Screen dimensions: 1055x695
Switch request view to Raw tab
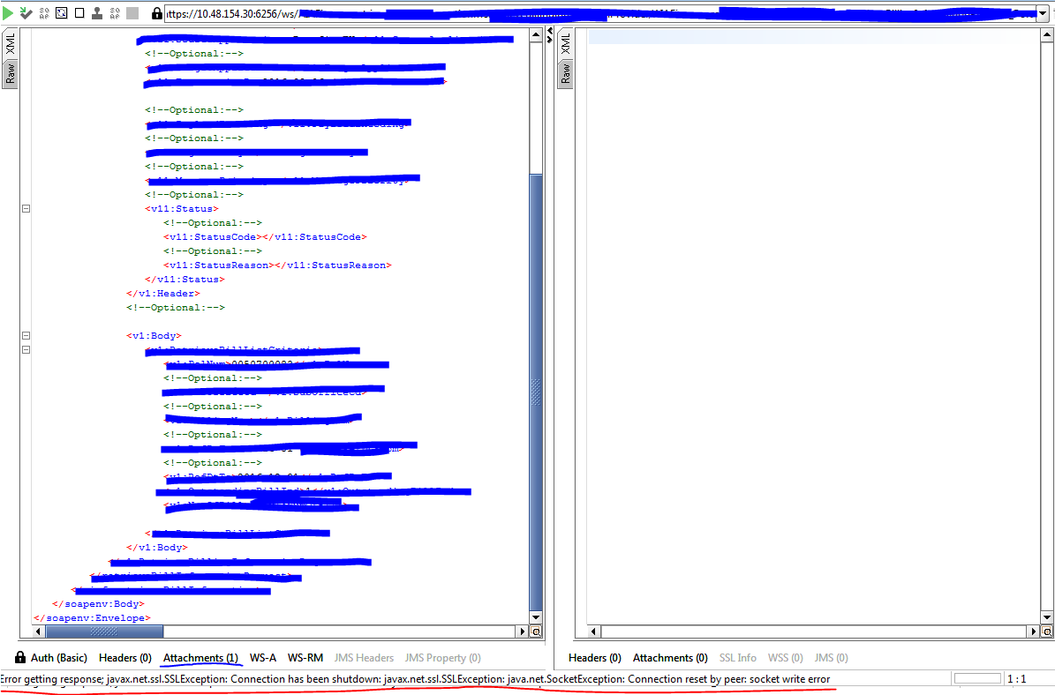coord(10,74)
